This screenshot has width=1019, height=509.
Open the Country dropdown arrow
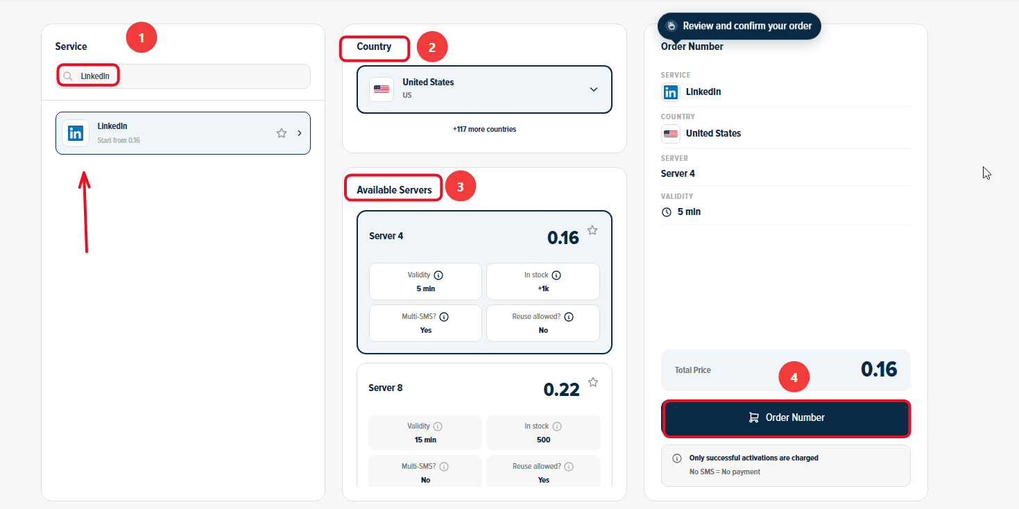click(594, 89)
